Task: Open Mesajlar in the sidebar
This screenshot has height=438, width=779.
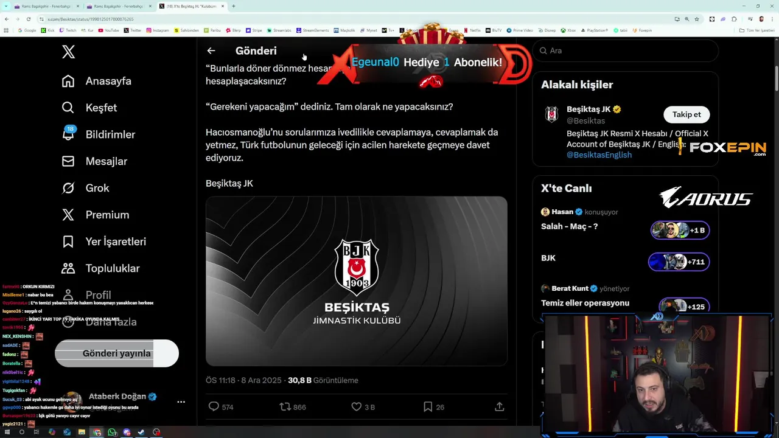Action: point(94,161)
